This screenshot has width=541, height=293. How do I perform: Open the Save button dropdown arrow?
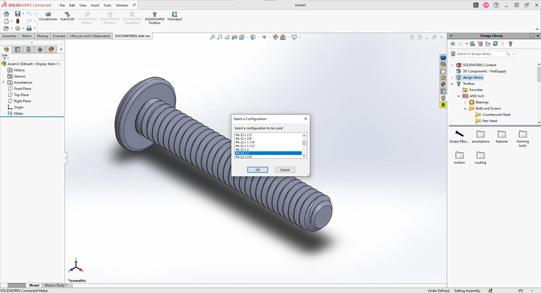tap(23, 14)
